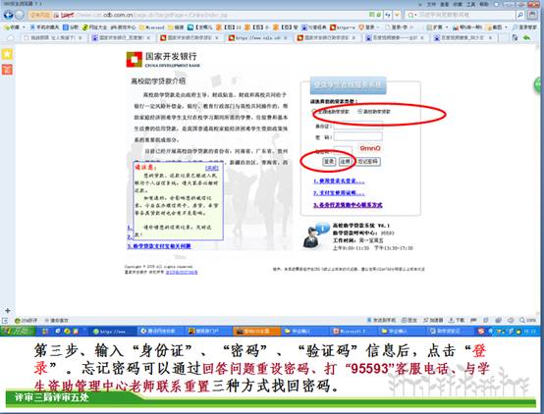The width and height of the screenshot is (544, 414).
Task: Click the plus icon at bottom-left sidebar
Action: click(x=8, y=310)
